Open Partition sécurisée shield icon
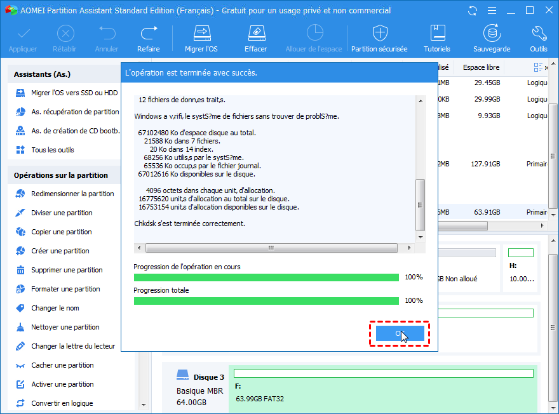 pyautogui.click(x=379, y=39)
